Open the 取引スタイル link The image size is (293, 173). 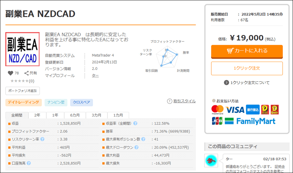[184, 101]
